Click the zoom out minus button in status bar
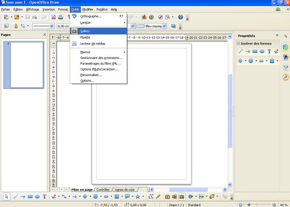 pyautogui.click(x=240, y=205)
